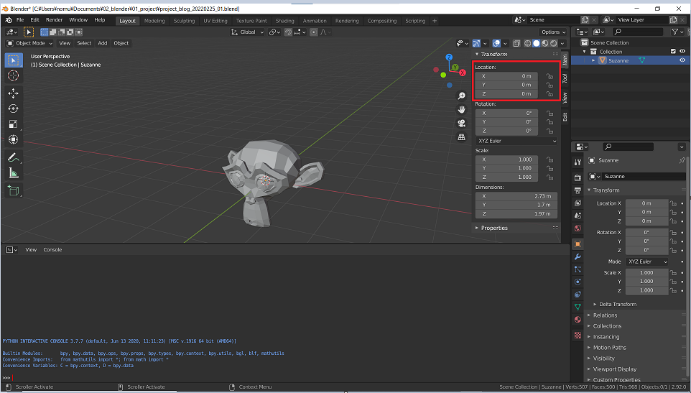
Task: Select the Annotate tool
Action: pyautogui.click(x=13, y=157)
